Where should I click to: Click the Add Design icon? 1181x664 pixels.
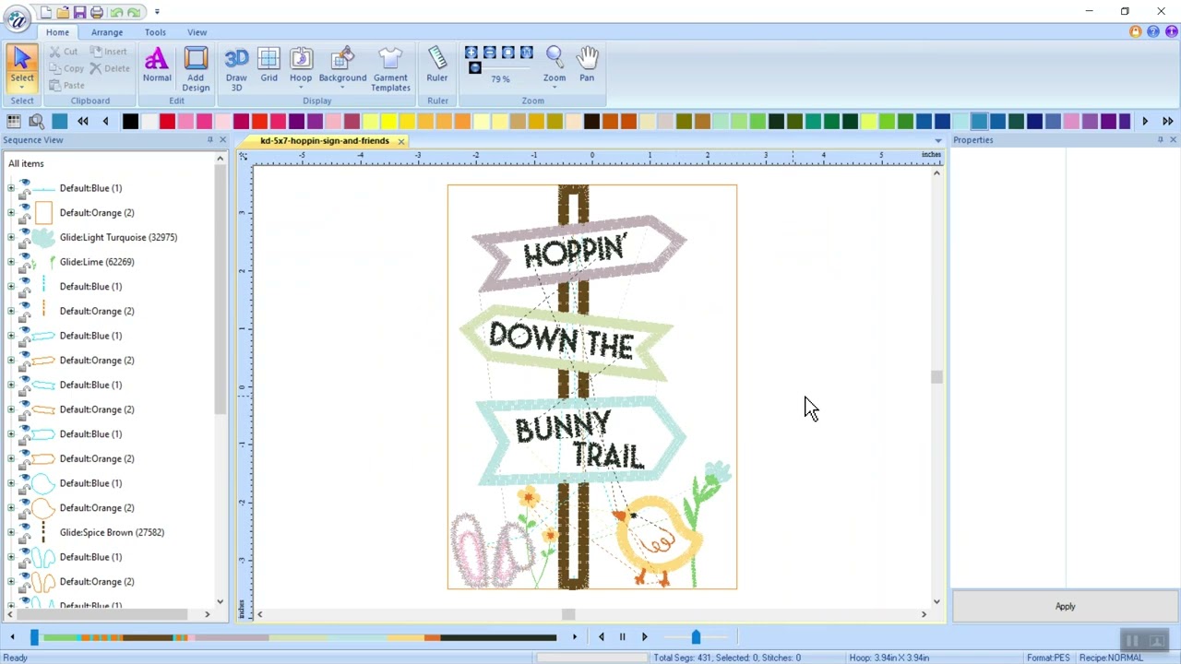pyautogui.click(x=196, y=69)
